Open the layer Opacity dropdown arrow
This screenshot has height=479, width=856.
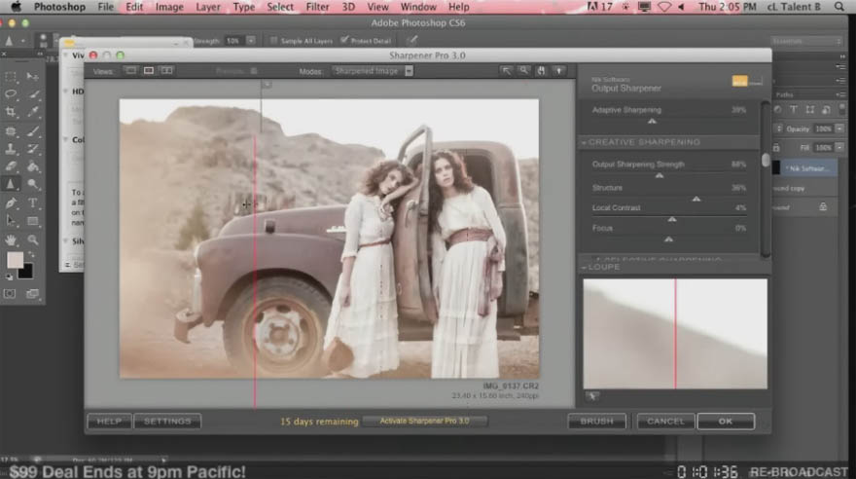click(x=839, y=129)
